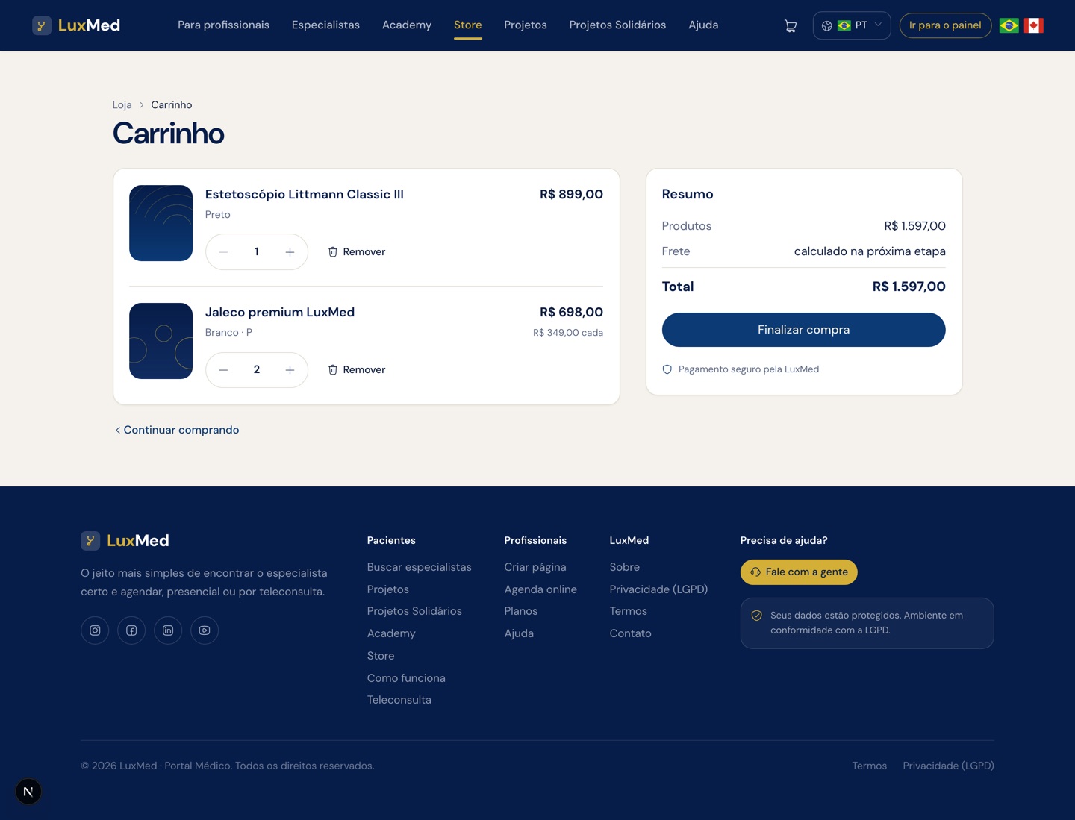The height and width of the screenshot is (820, 1075).
Task: Open Sobre footer link
Action: tap(625, 567)
